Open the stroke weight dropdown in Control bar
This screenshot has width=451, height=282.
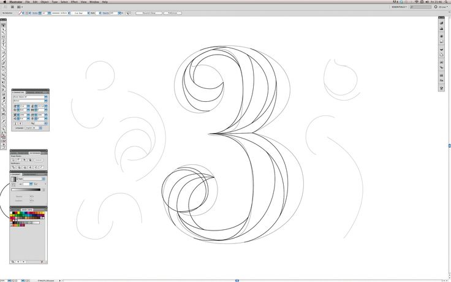click(x=49, y=13)
